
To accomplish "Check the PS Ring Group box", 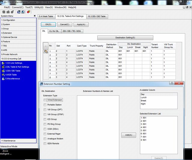I will 45,124.
